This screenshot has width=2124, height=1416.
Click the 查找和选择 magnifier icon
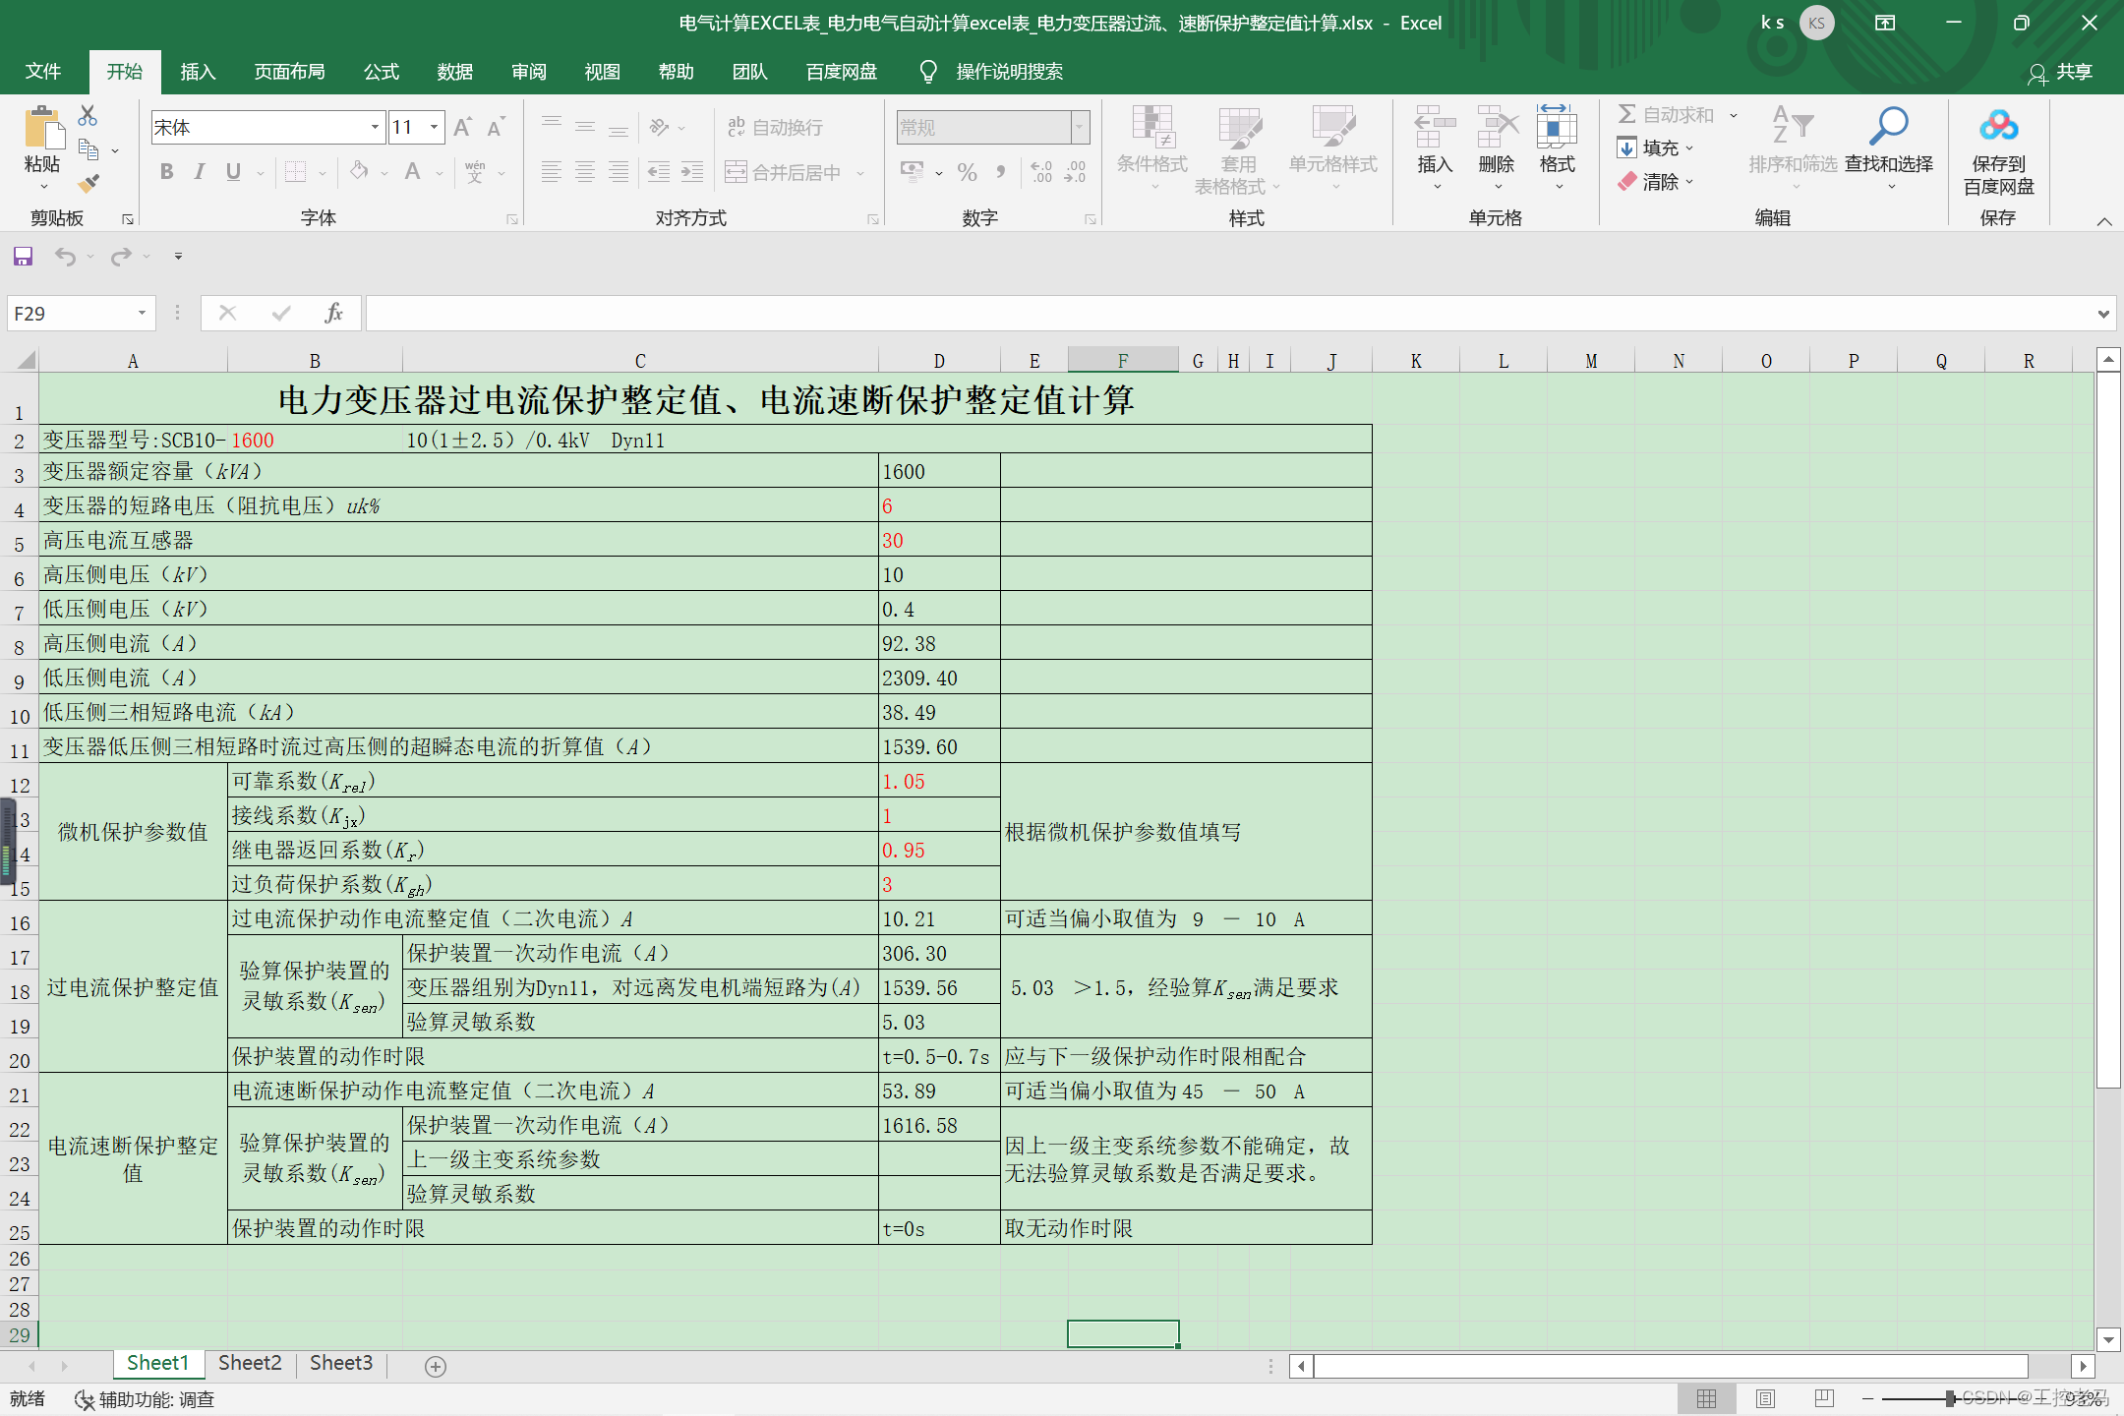[1888, 128]
